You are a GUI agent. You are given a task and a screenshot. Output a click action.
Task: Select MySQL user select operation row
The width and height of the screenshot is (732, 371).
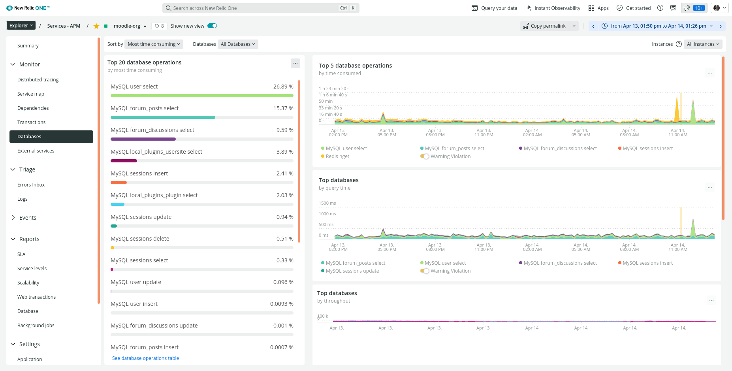click(x=202, y=90)
